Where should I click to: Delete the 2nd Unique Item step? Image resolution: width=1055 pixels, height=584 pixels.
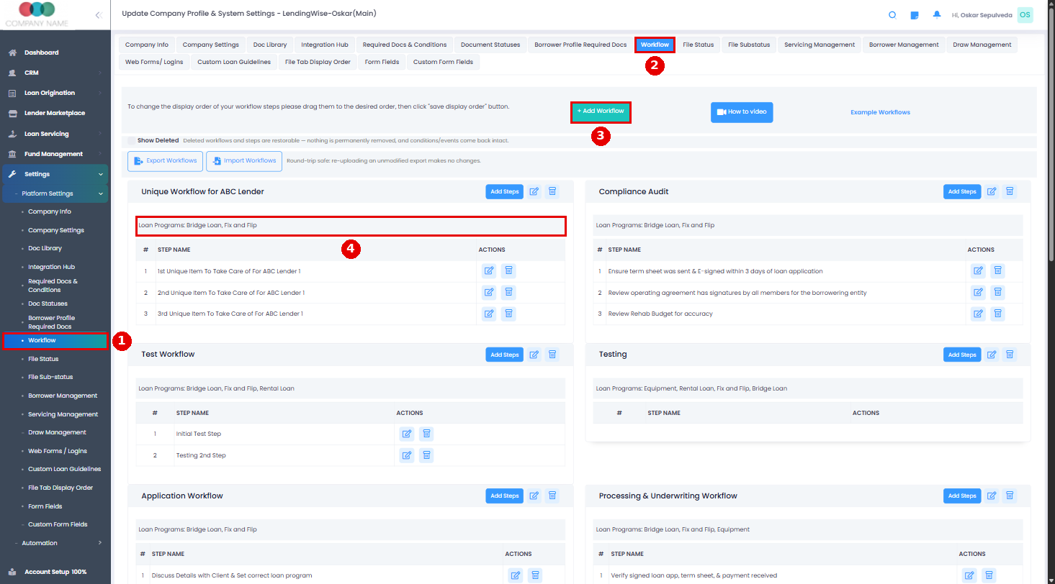(508, 293)
